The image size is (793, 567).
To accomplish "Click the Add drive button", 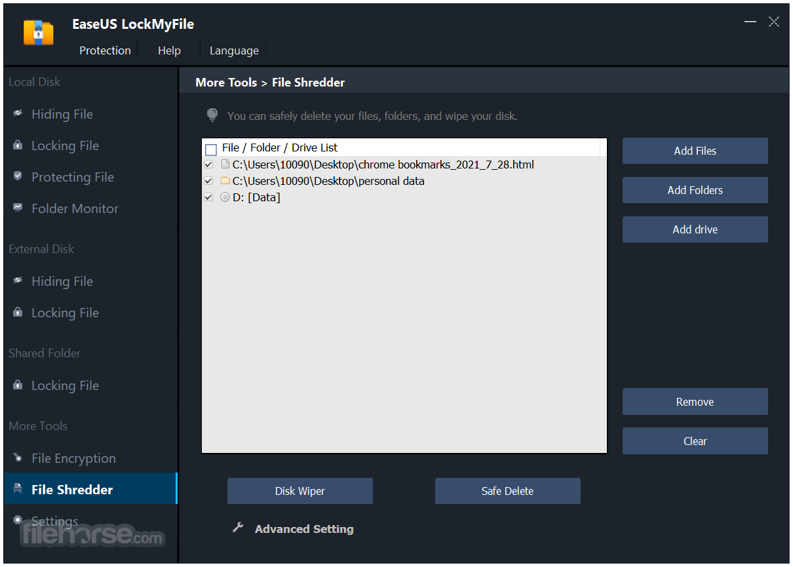I will point(695,229).
